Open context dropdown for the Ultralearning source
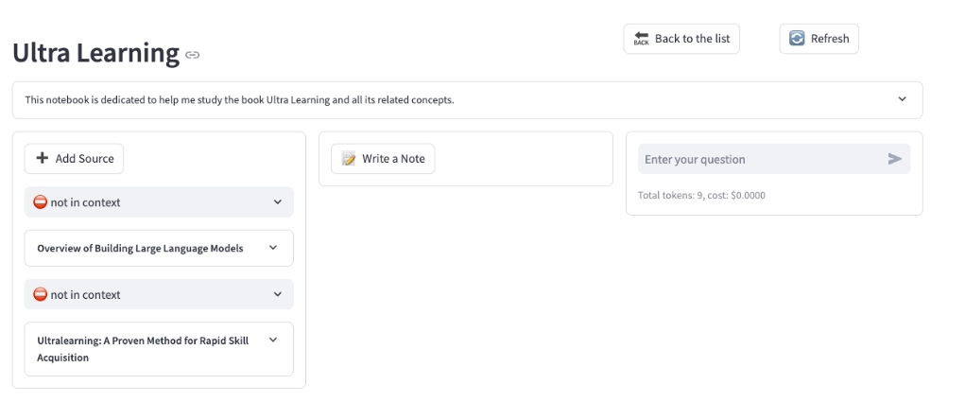The width and height of the screenshot is (965, 402). 278,294
